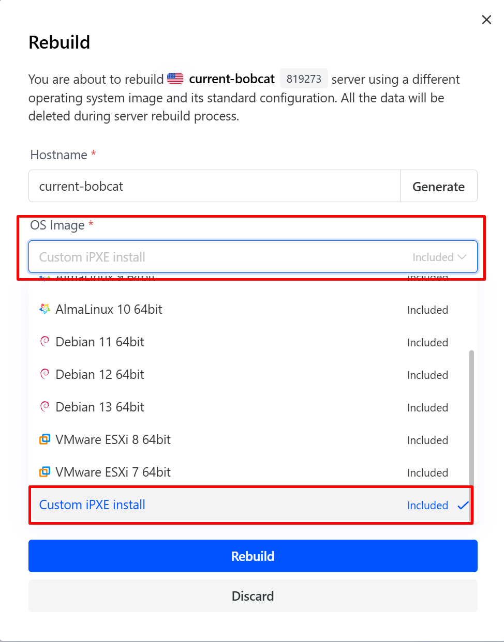Click the Discard button
Viewport: 504px width, 642px height.
click(253, 596)
